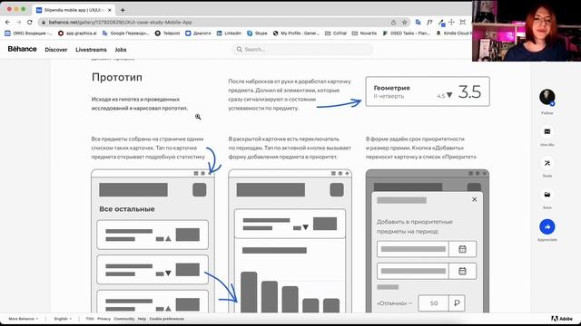Image resolution: width=581 pixels, height=326 pixels.
Task: Open the CoTrial bookmarks folder
Action: coord(336,34)
